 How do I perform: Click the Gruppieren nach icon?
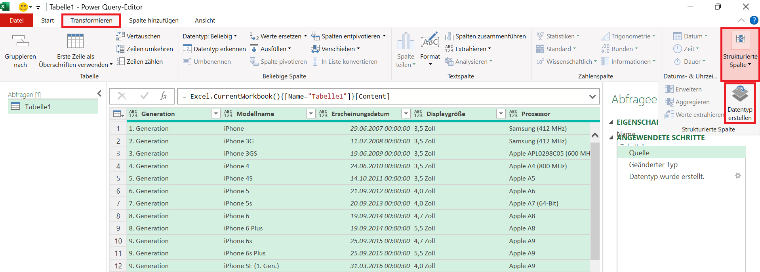tap(20, 41)
